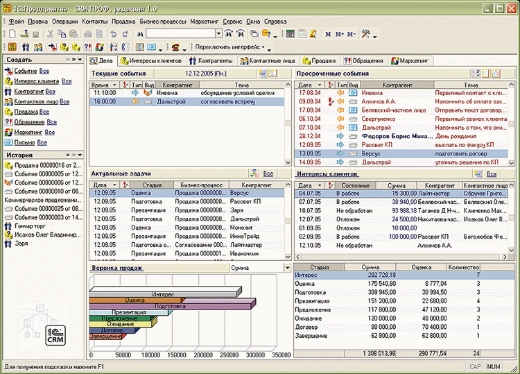This screenshot has width=520, height=374.
Task: Open the Сумма dropdown in Воронка продаж
Action: click(x=287, y=268)
